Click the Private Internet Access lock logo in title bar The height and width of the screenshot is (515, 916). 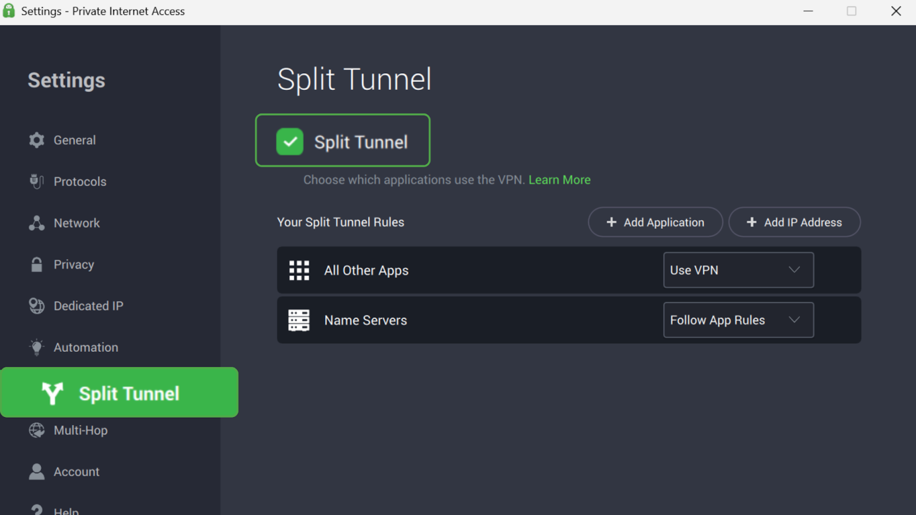pyautogui.click(x=9, y=11)
